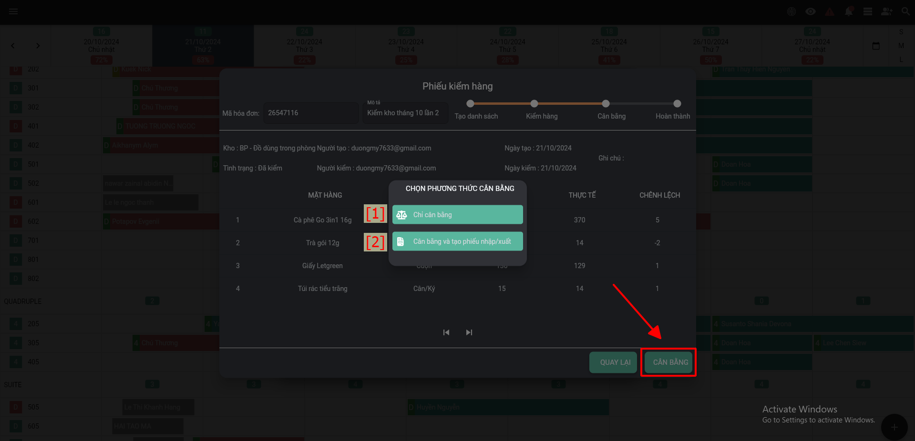Click the actual quantity 129 cell
The height and width of the screenshot is (441, 915).
pos(580,266)
